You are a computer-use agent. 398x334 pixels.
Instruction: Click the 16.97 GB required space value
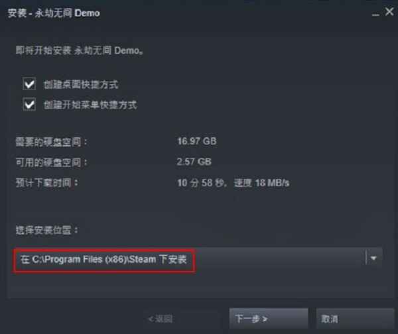click(197, 141)
